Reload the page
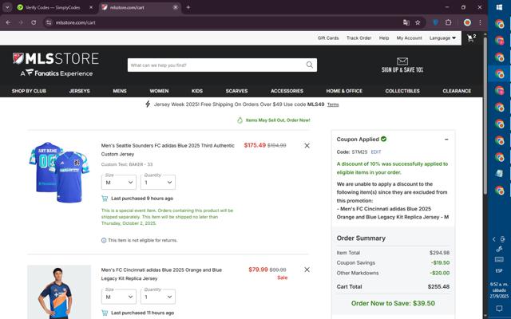The width and height of the screenshot is (511, 319). 34,22
